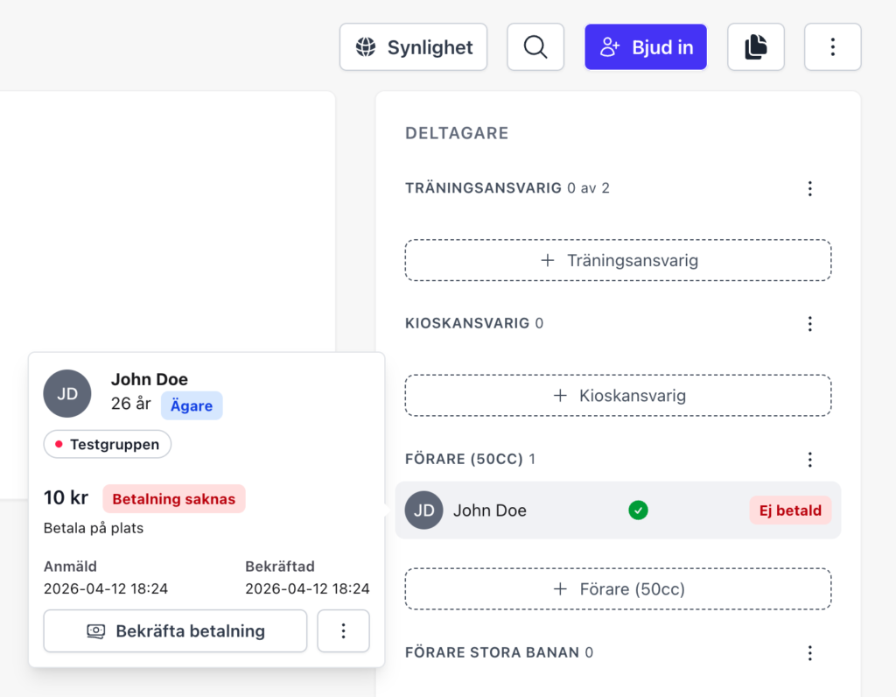Open Kioskansvarig section options menu
Image resolution: width=896 pixels, height=697 pixels.
(x=809, y=324)
